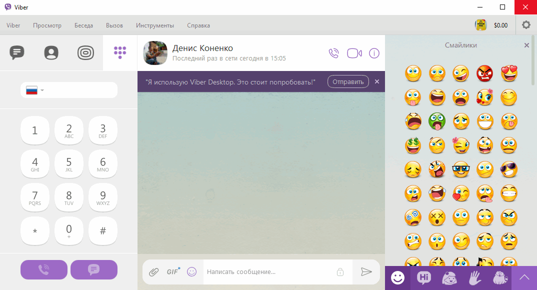Open the contacts tab icon
The width and height of the screenshot is (537, 290).
pyautogui.click(x=51, y=52)
